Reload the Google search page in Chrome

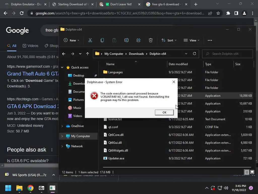(x=22, y=13)
